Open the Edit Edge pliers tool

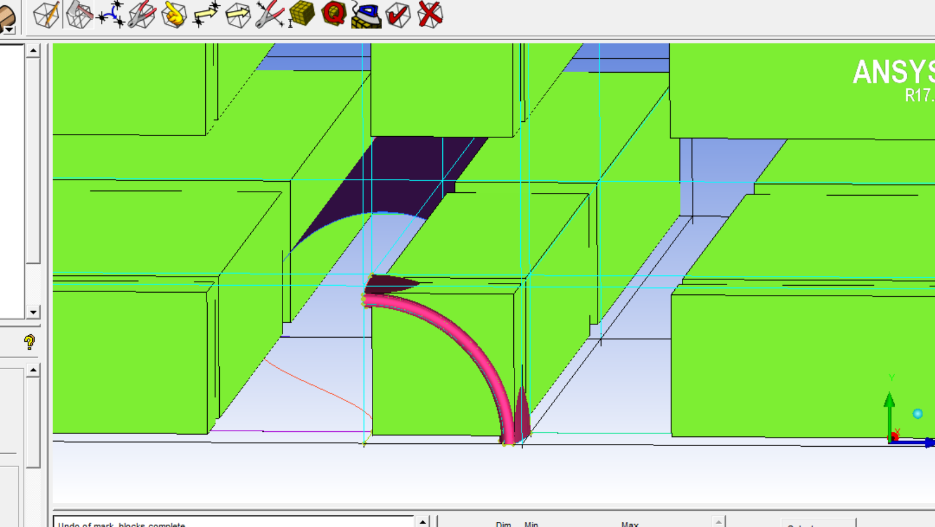point(269,14)
